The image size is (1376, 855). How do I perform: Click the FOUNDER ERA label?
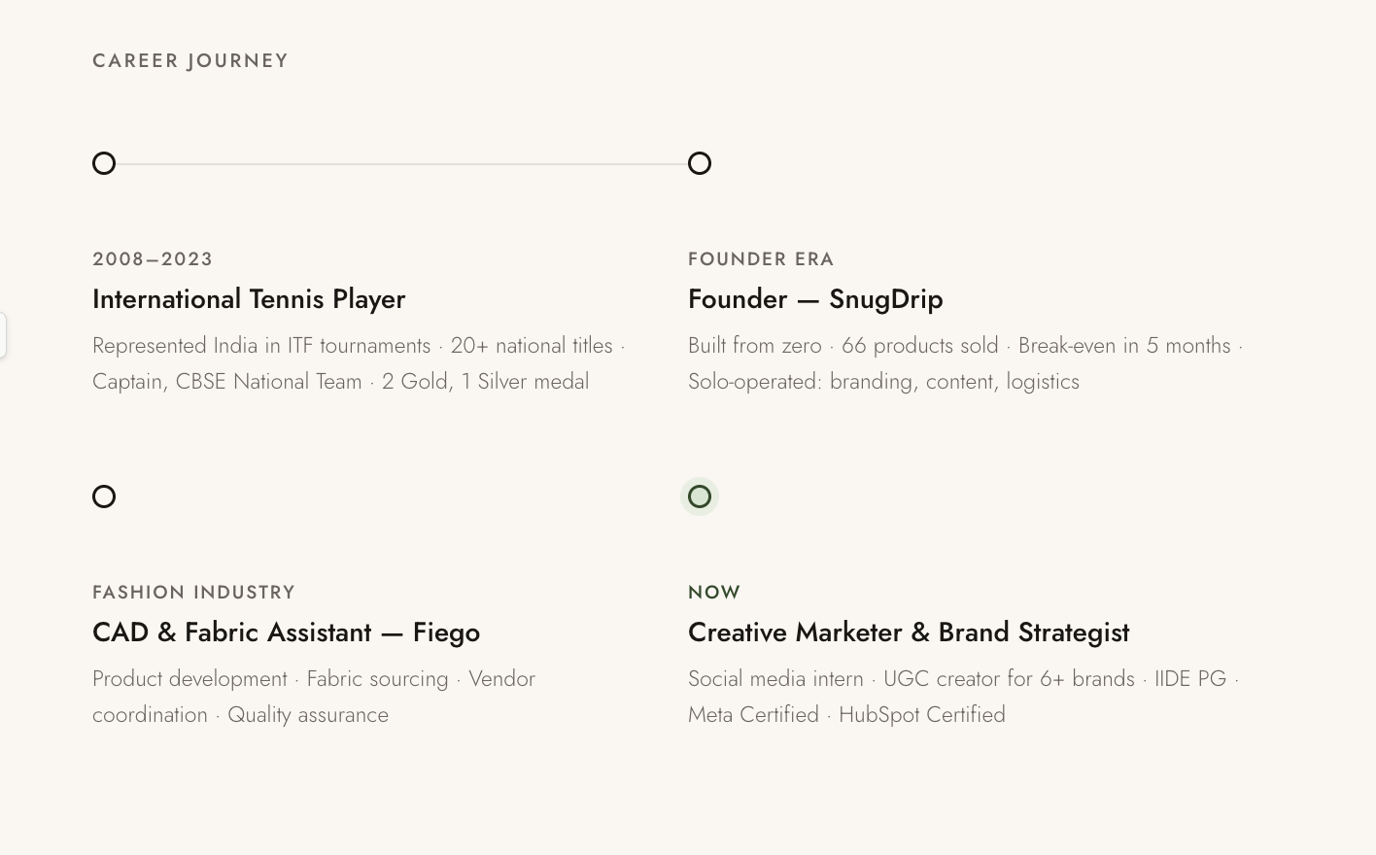point(761,259)
